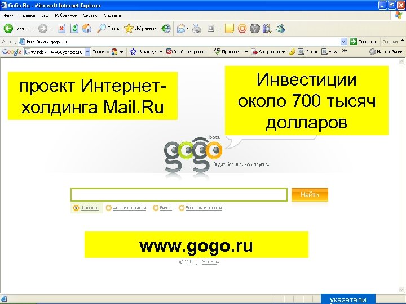
Task: Click the multicolor Google news toolbar icon
Action: (114, 52)
